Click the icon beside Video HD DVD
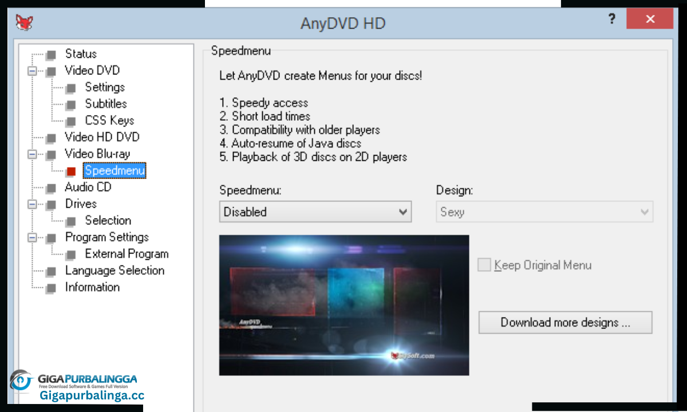This screenshot has height=412, width=687. 51,138
